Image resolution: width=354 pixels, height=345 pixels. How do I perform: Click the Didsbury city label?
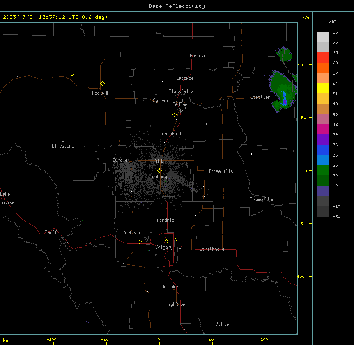tap(157, 177)
